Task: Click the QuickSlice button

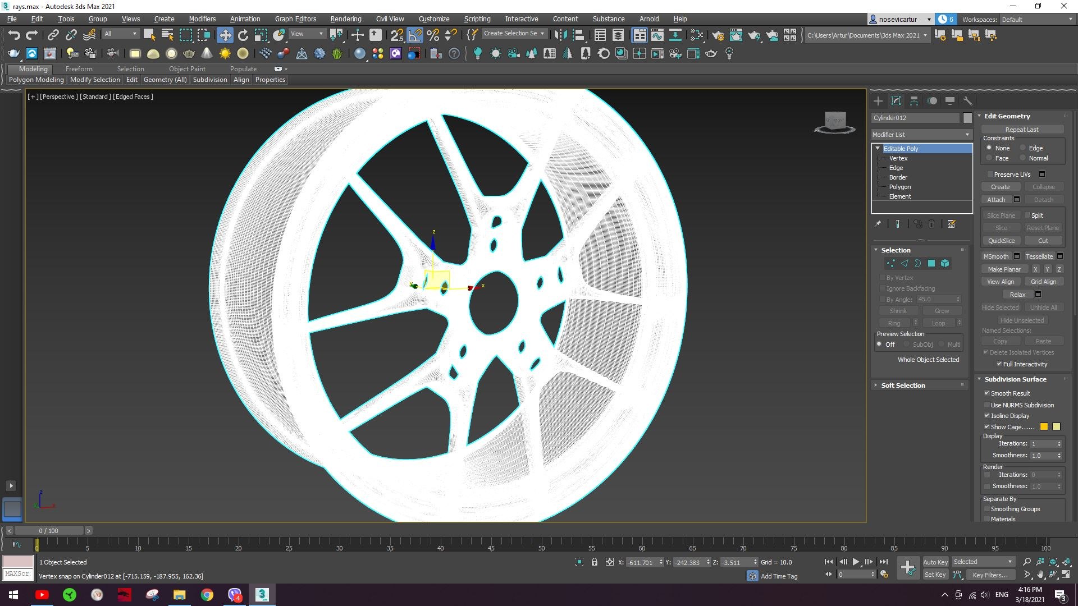Action: [1001, 241]
